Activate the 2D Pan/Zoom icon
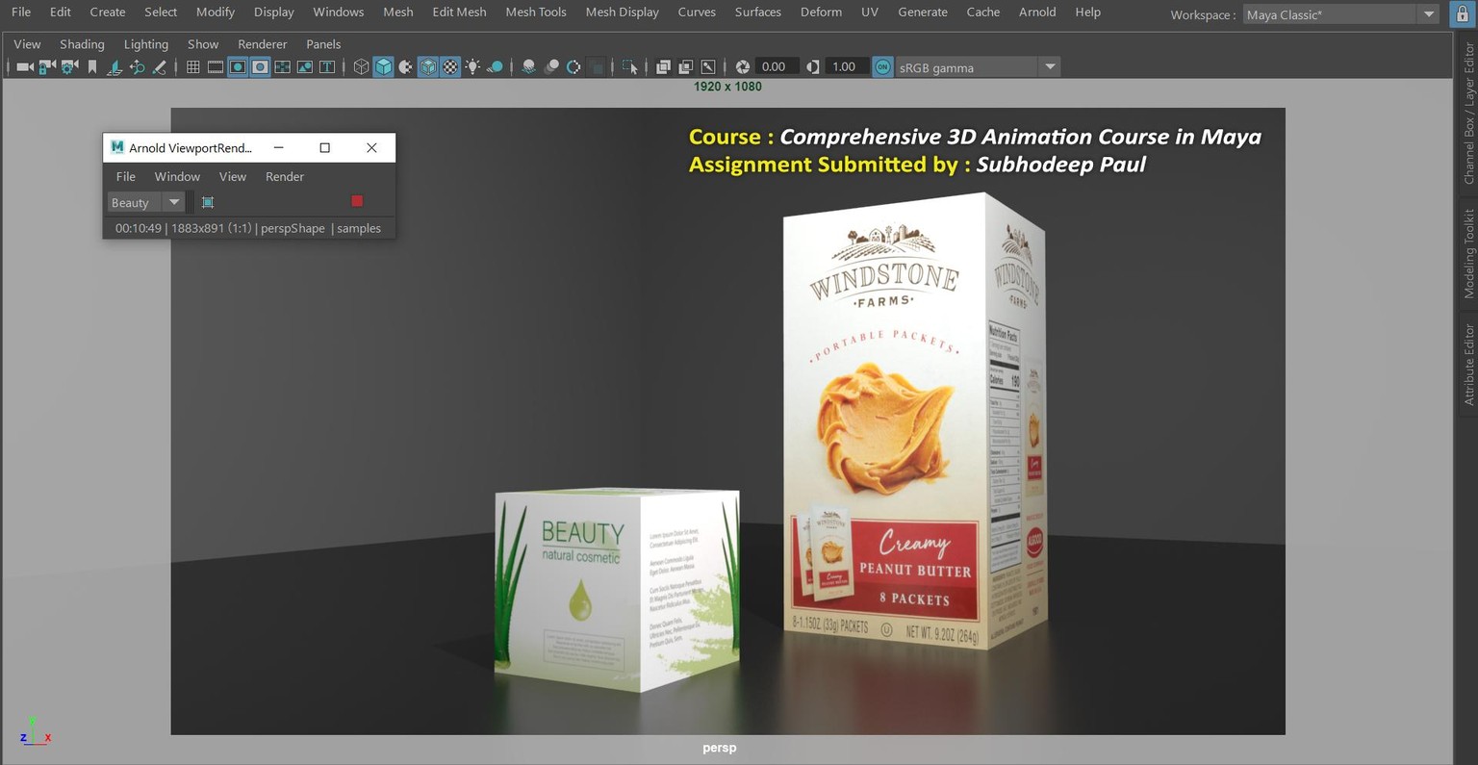 point(137,67)
